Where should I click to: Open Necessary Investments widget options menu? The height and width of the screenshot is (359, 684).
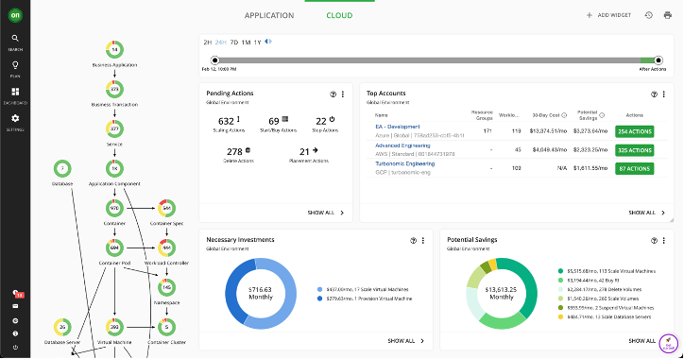coord(423,241)
